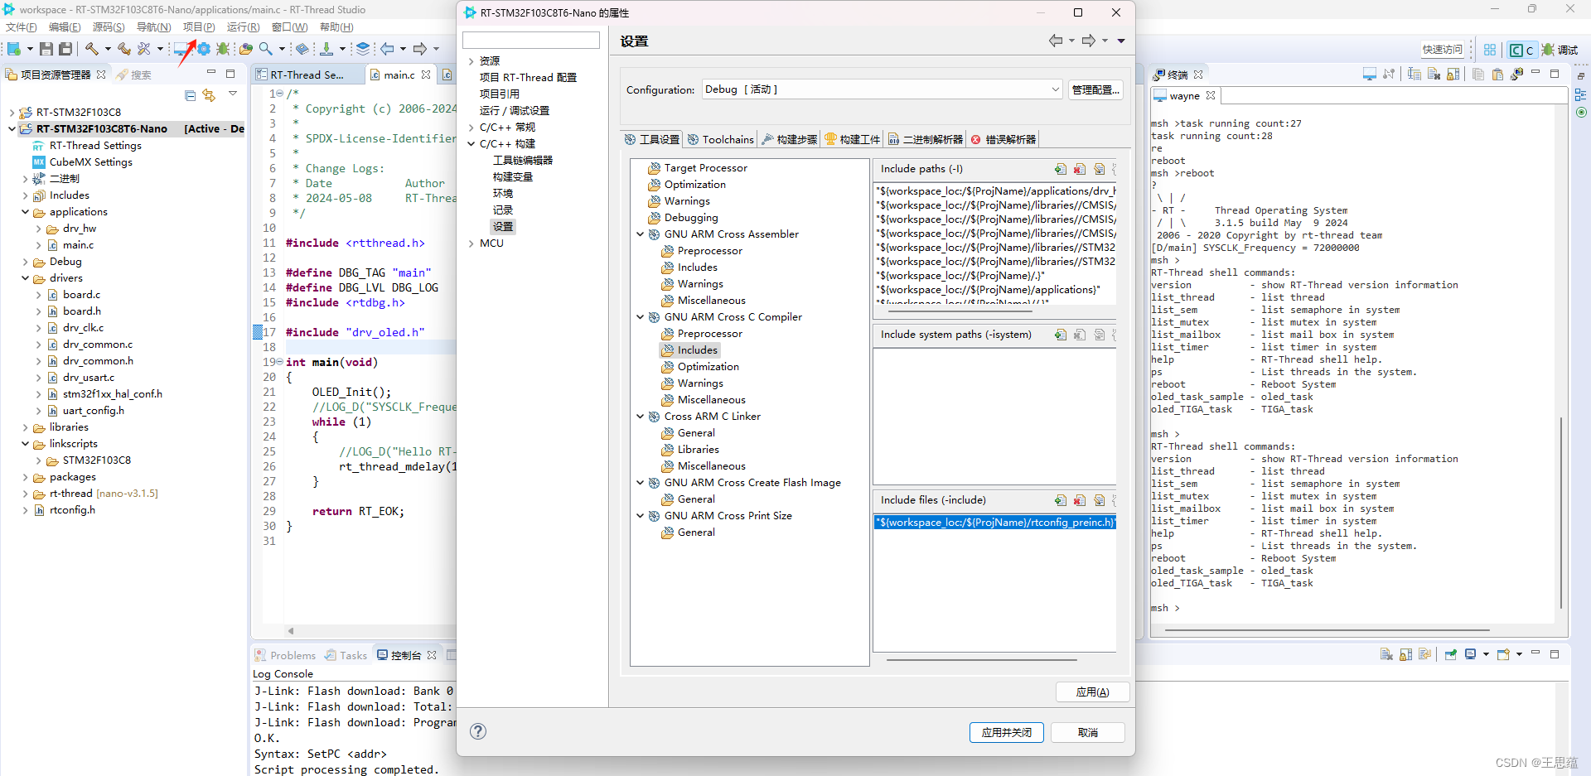1591x776 pixels.
Task: Click the 快速访问 quick access field
Action: (x=1443, y=50)
